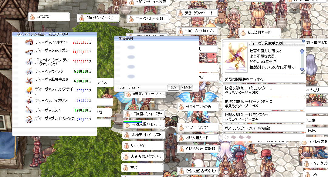The height and width of the screenshot is (177, 328).
Task: Open the パワードタンク vendor shop
Action: (x=197, y=127)
